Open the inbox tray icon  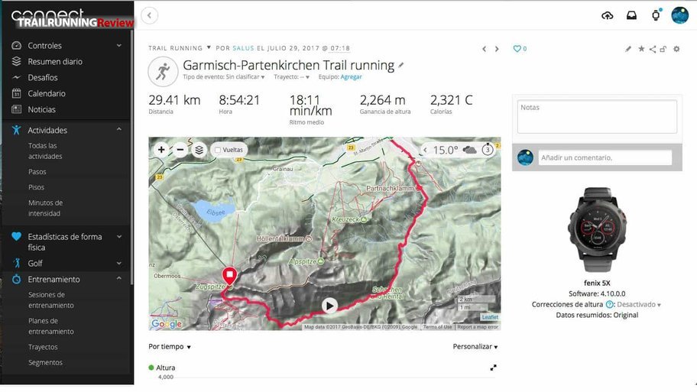631,15
